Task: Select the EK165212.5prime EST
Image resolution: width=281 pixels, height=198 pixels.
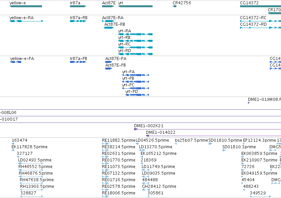Action: 142,157
